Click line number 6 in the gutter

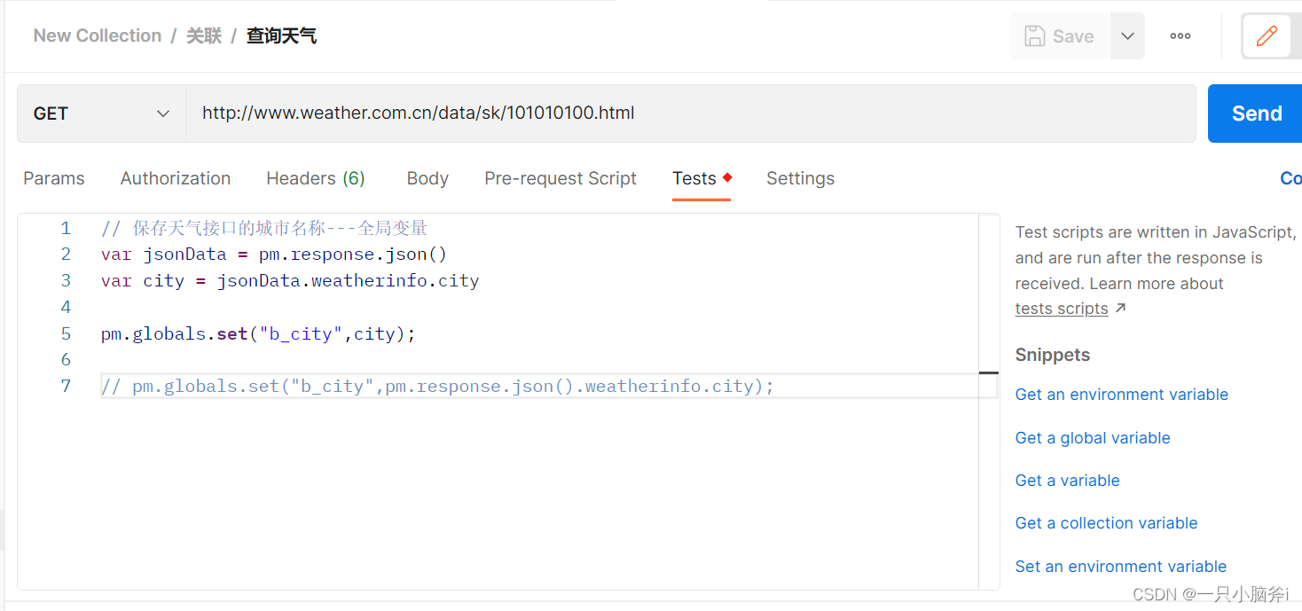[66, 360]
